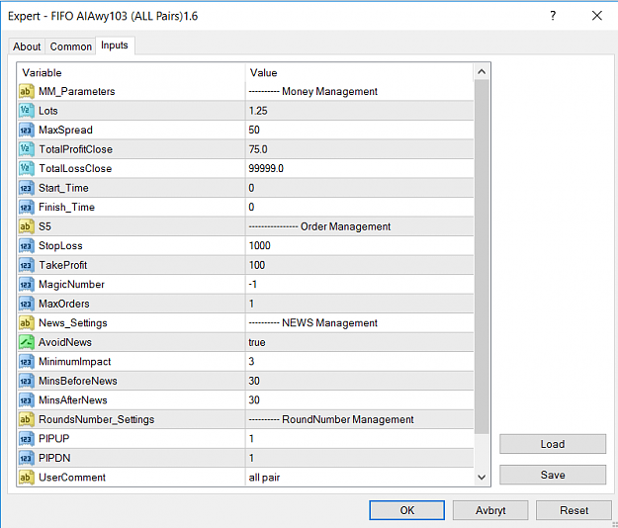The height and width of the screenshot is (528, 618).
Task: Click the integer icon beside MaxOrders
Action: click(26, 304)
